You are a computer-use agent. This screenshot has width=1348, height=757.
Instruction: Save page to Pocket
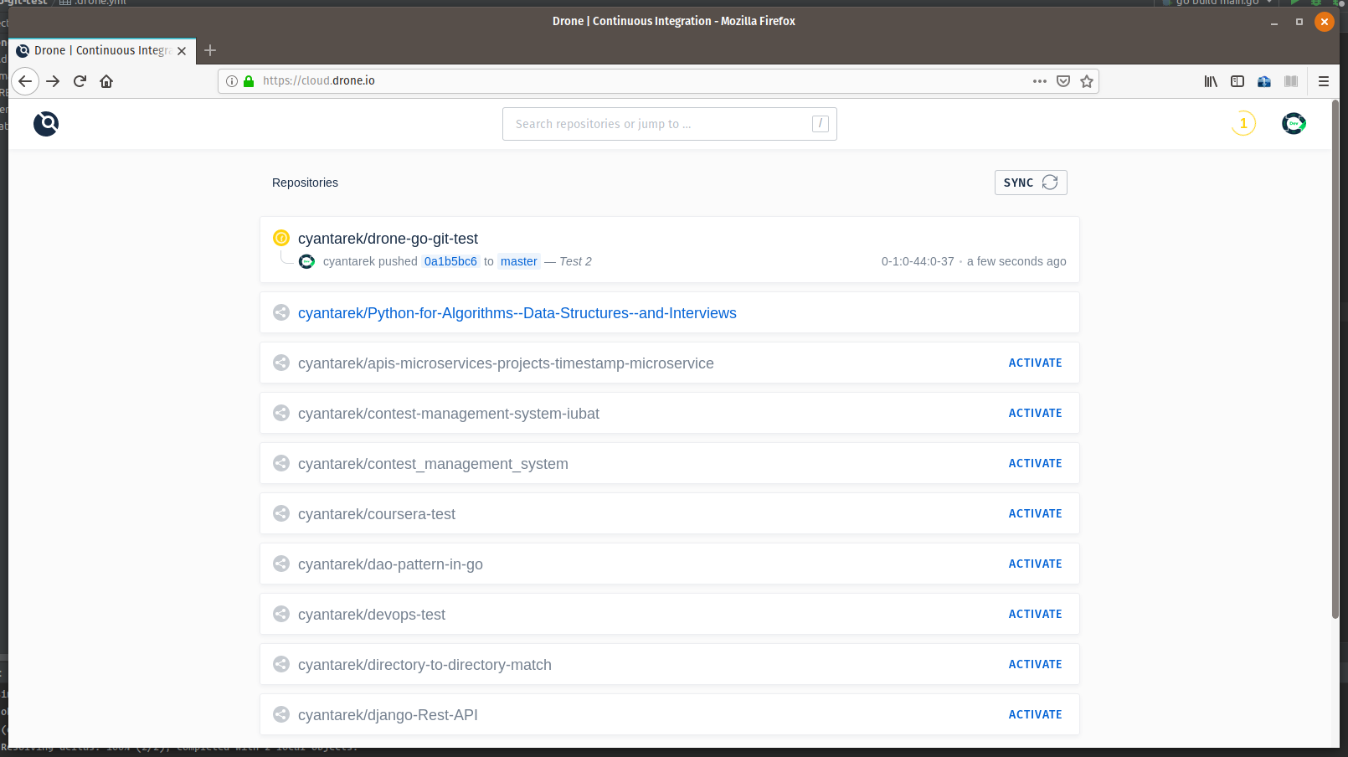1063,81
